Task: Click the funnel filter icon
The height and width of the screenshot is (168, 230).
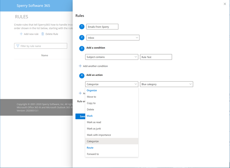Action: (18, 46)
